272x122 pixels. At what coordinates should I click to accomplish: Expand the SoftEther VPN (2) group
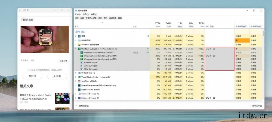tap(76, 81)
